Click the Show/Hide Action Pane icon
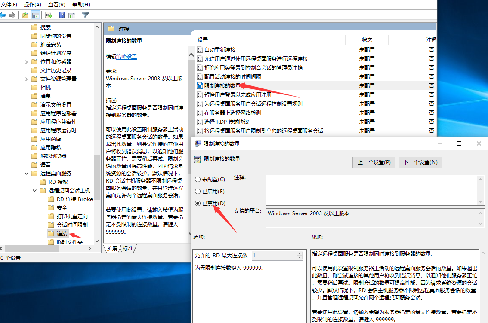The width and height of the screenshot is (488, 323). [x=72, y=15]
